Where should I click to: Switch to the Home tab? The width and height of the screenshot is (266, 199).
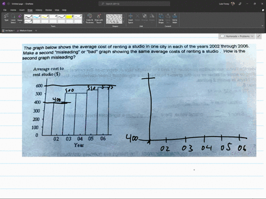(x=13, y=10)
